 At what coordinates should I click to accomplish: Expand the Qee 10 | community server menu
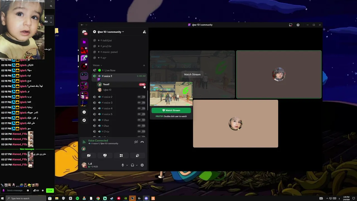tap(110, 32)
